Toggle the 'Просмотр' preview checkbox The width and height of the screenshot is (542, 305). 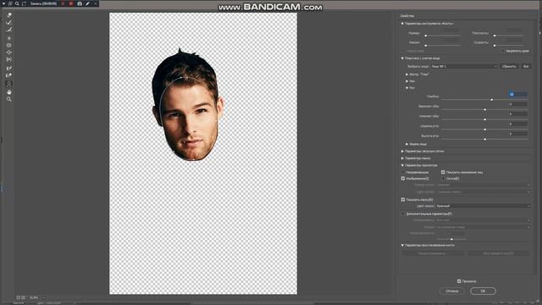tap(459, 281)
